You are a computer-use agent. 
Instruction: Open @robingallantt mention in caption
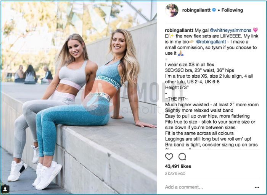[x=211, y=42]
